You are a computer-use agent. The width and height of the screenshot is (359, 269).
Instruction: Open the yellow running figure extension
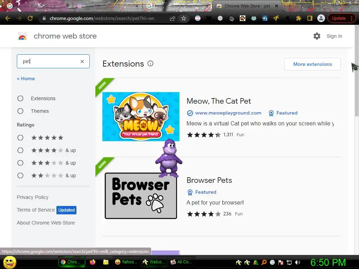click(x=276, y=18)
